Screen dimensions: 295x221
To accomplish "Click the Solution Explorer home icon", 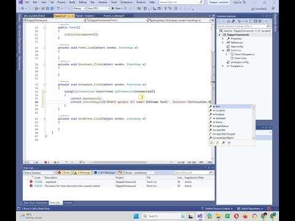I will pos(228,21).
